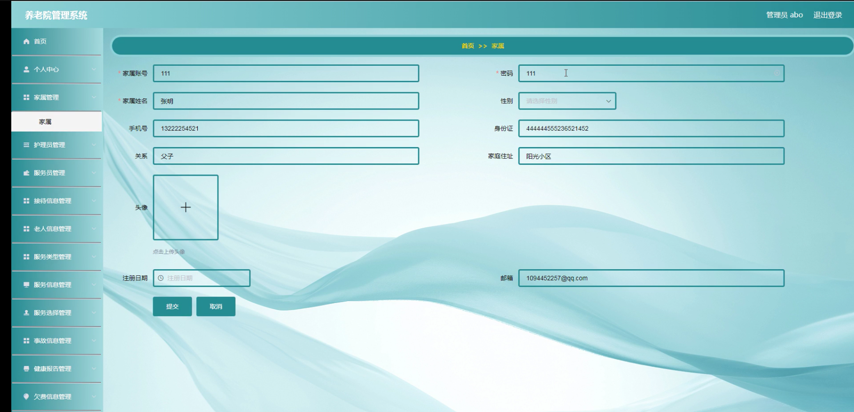Screen dimensions: 854x412
Task: Click the clock icon in 注册日期 field
Action: click(x=161, y=278)
